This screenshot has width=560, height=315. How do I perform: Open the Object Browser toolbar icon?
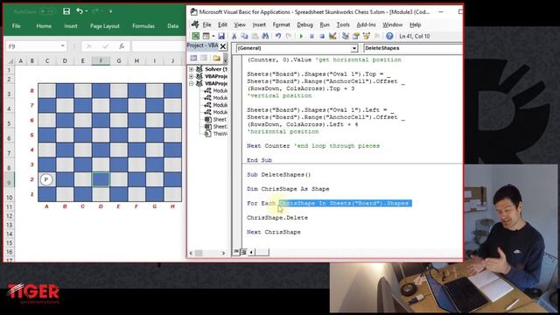(366, 36)
